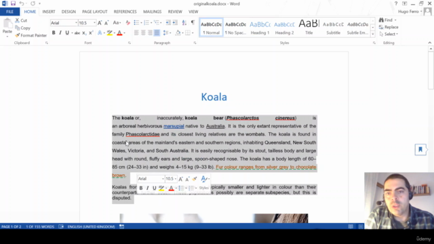Center the text from ribbon
Screen dimensions: 434x244
click(143, 33)
